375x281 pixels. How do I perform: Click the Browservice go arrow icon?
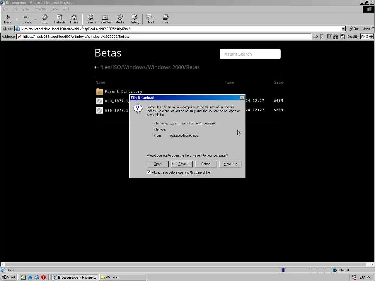point(315,37)
